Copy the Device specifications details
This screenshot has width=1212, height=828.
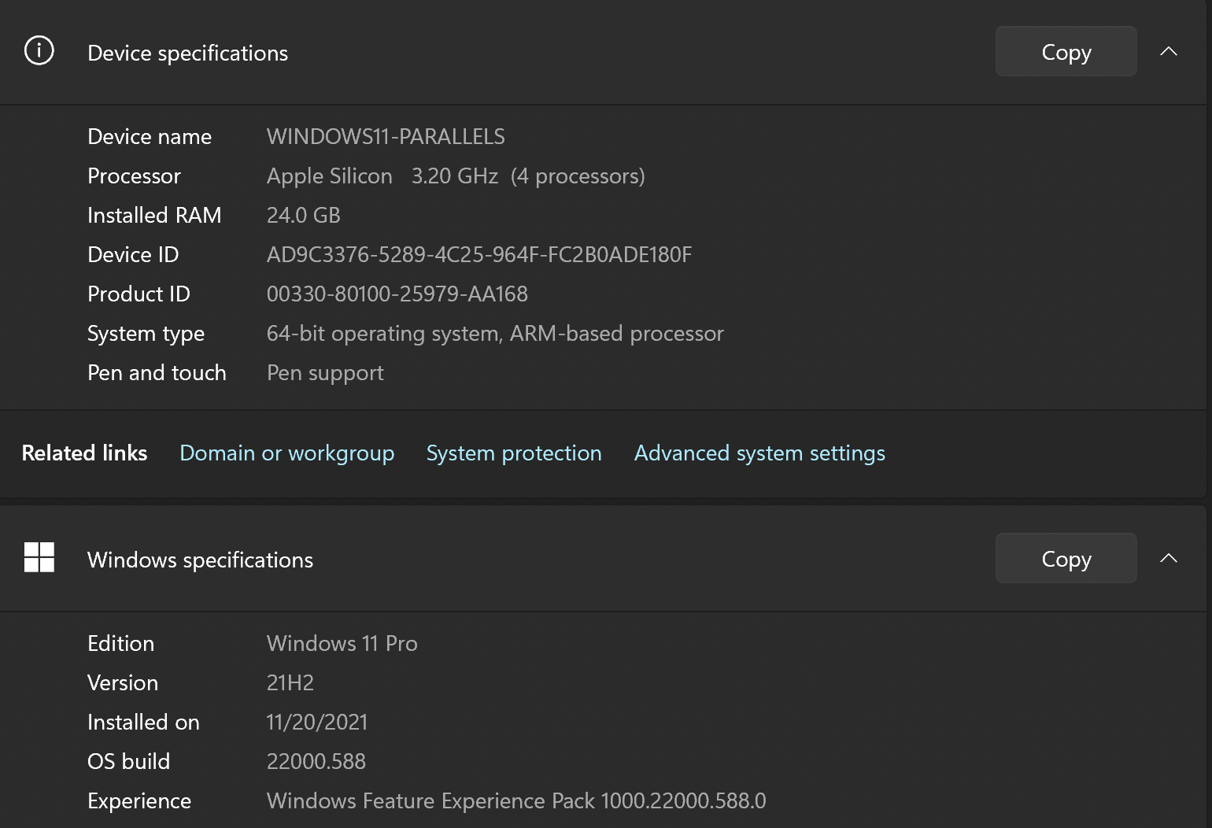(x=1066, y=52)
